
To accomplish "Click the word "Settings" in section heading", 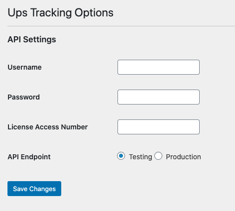I will click(x=39, y=40).
